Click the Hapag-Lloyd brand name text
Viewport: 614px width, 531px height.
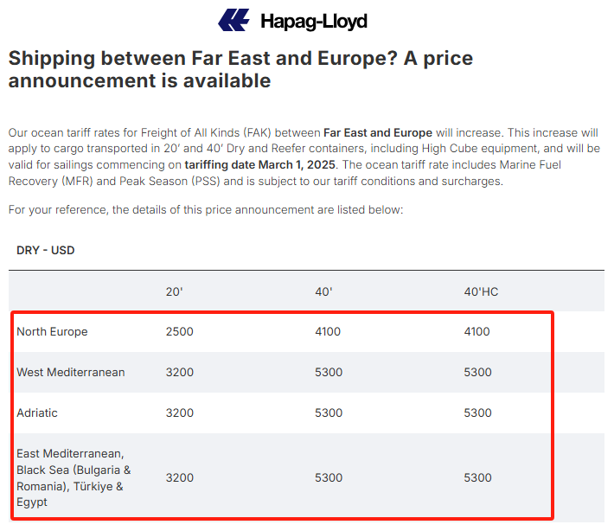coord(313,21)
